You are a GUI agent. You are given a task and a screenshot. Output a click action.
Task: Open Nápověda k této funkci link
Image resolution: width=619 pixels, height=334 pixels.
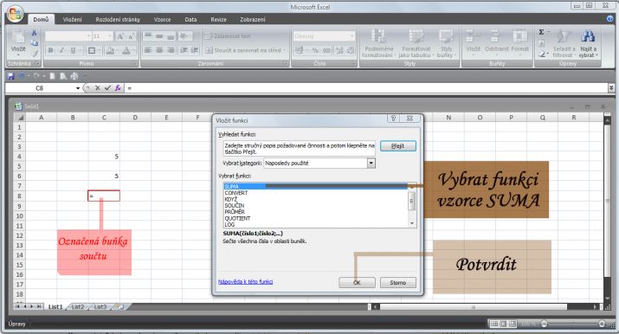pyautogui.click(x=245, y=281)
